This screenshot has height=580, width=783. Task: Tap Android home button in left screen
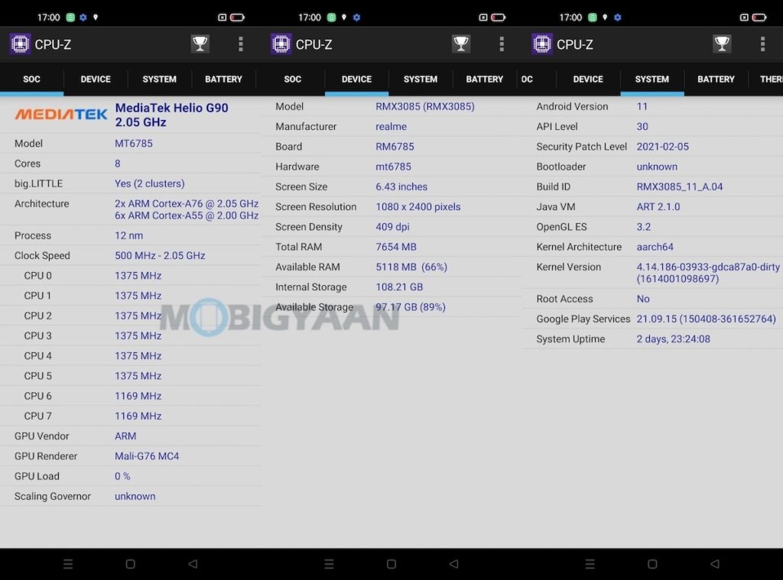(130, 563)
